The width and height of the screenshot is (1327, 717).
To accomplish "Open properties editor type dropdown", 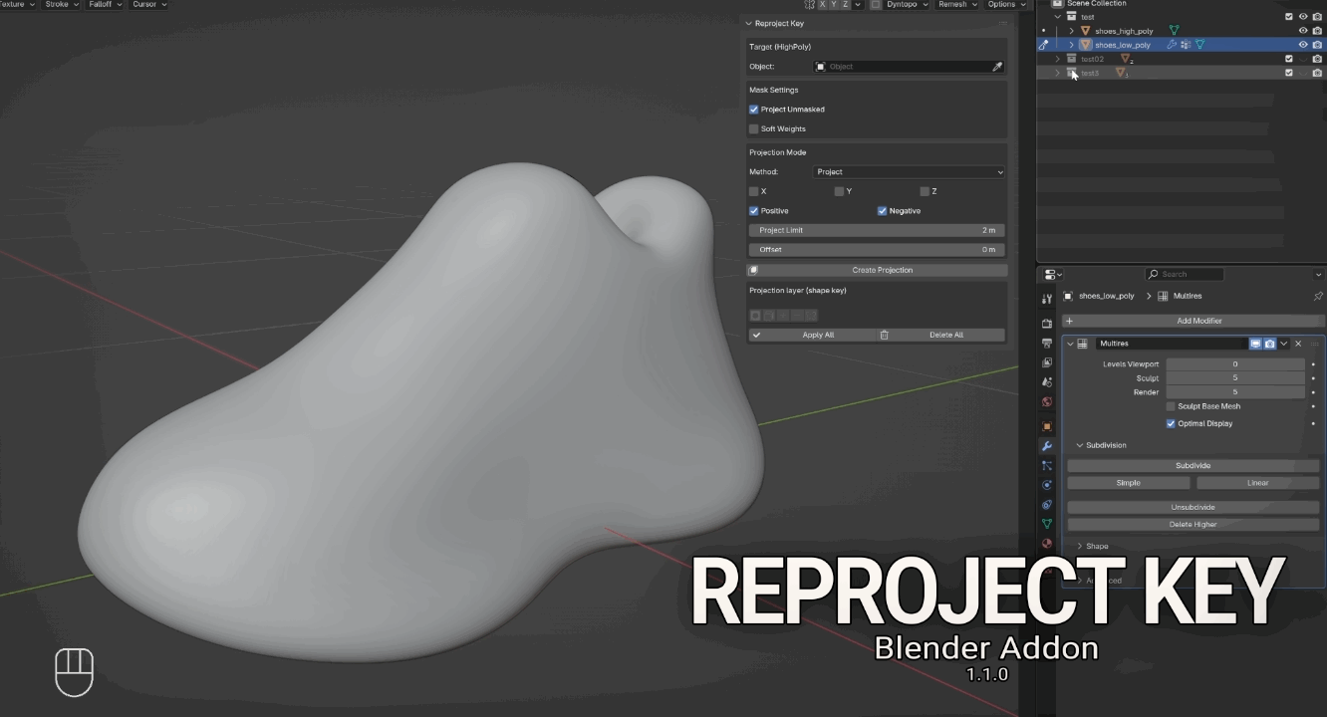I will coord(1053,274).
